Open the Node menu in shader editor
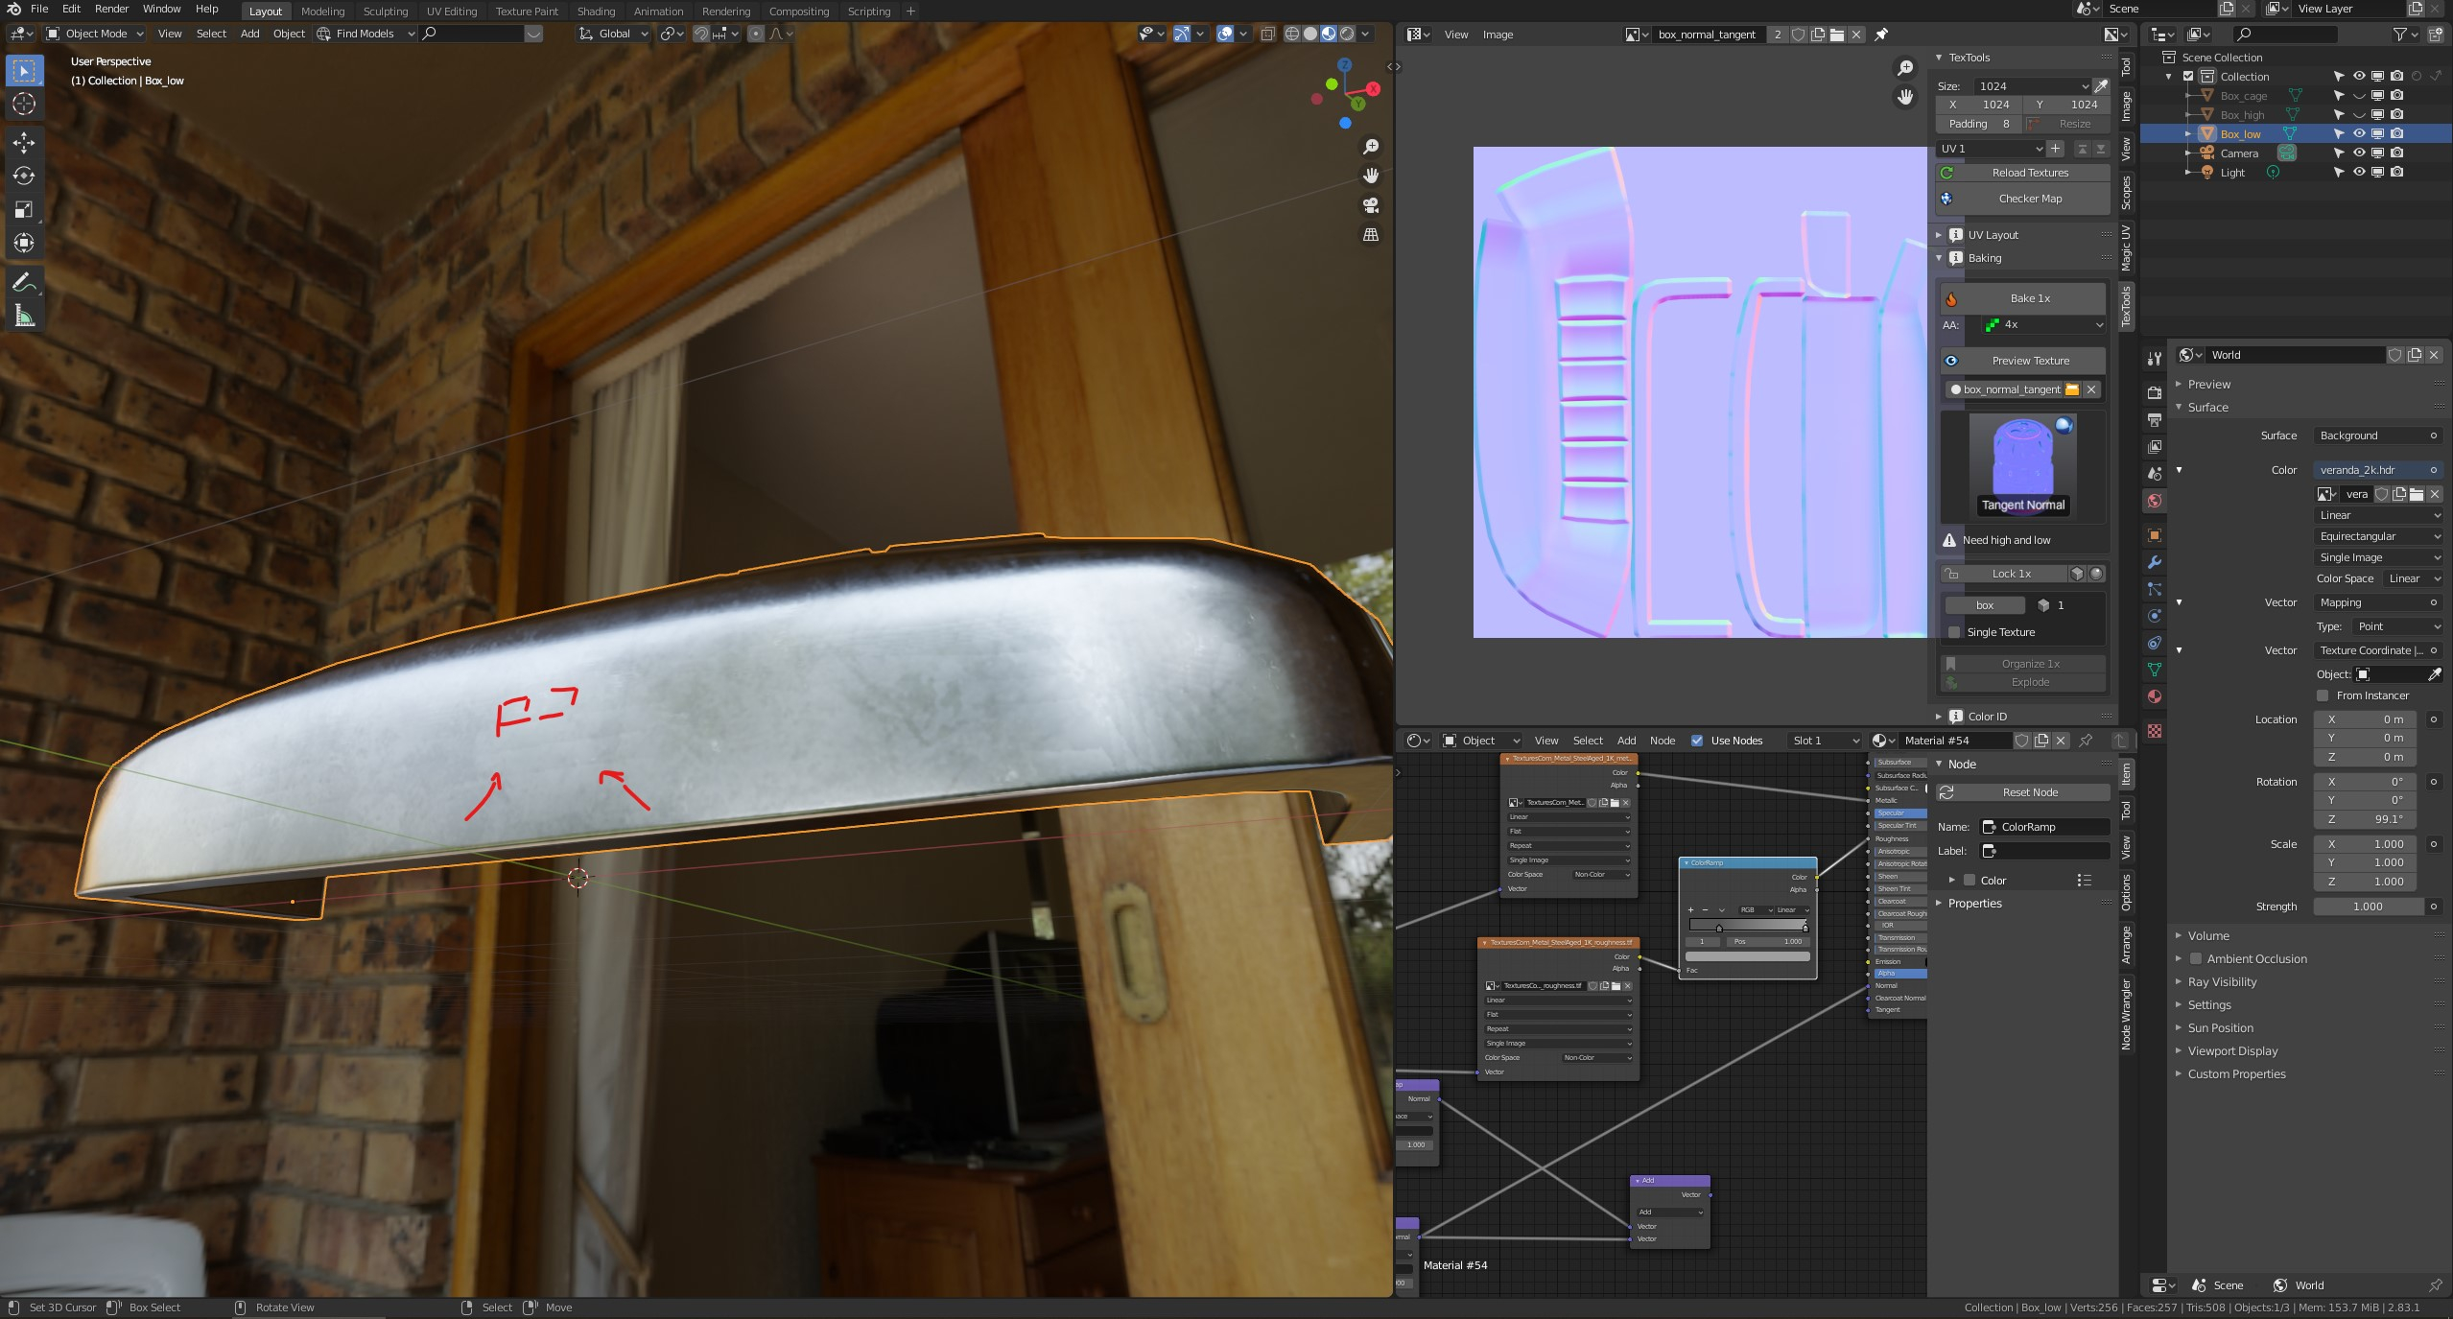Screen dimensions: 2453x1319 pos(1663,741)
